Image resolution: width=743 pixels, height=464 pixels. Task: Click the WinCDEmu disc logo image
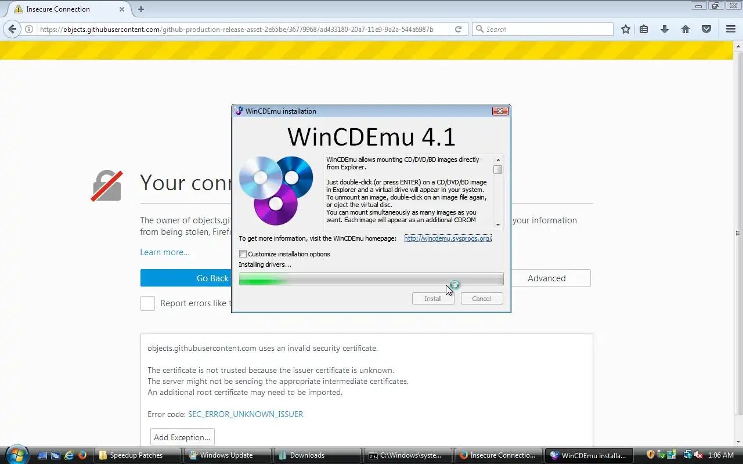click(x=276, y=190)
